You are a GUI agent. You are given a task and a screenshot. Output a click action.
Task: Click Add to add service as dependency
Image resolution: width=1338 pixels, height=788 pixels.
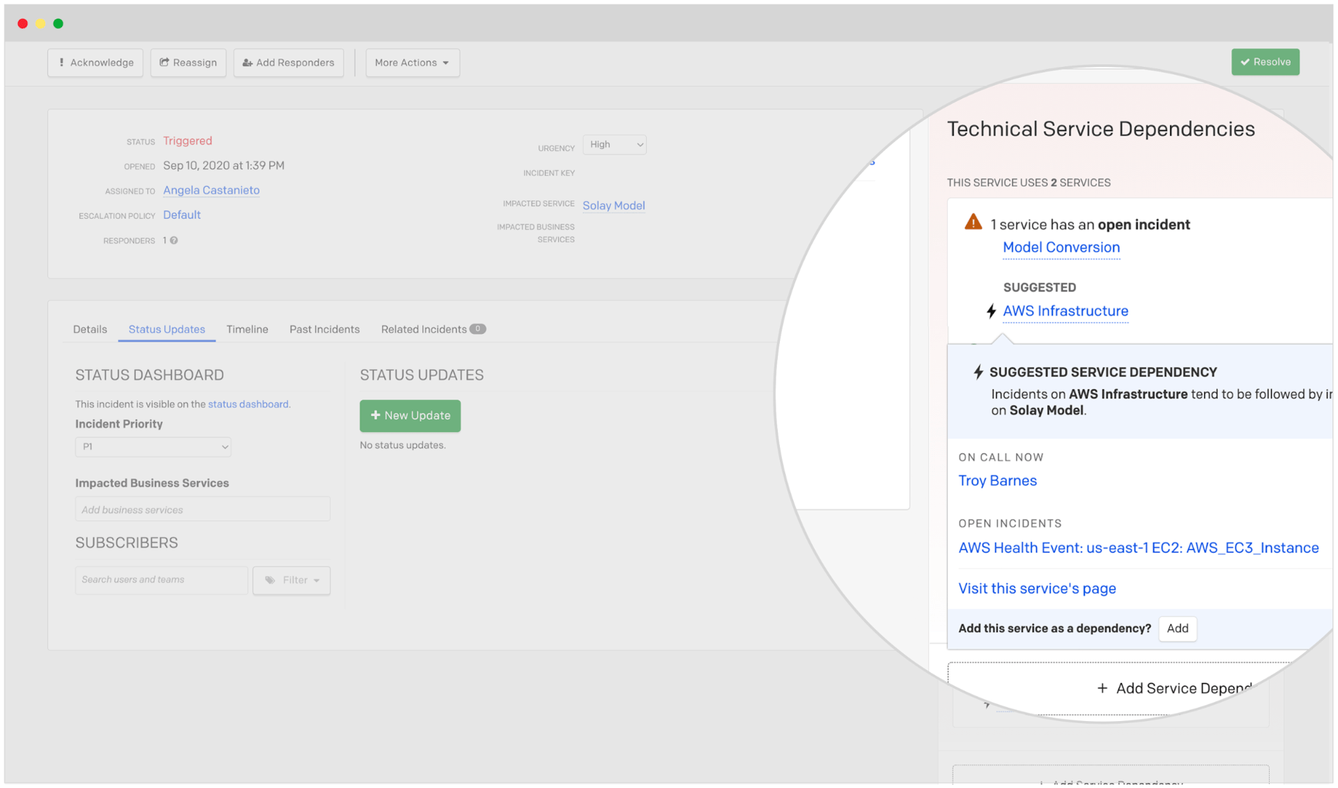pyautogui.click(x=1177, y=628)
